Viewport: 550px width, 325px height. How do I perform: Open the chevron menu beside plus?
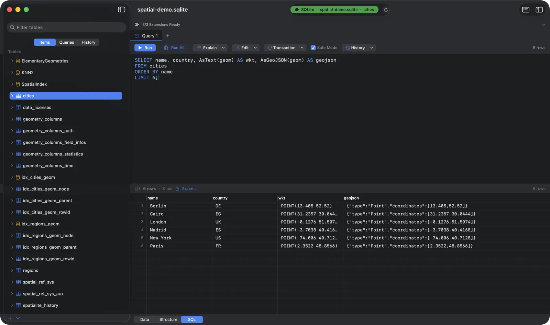coord(18,318)
